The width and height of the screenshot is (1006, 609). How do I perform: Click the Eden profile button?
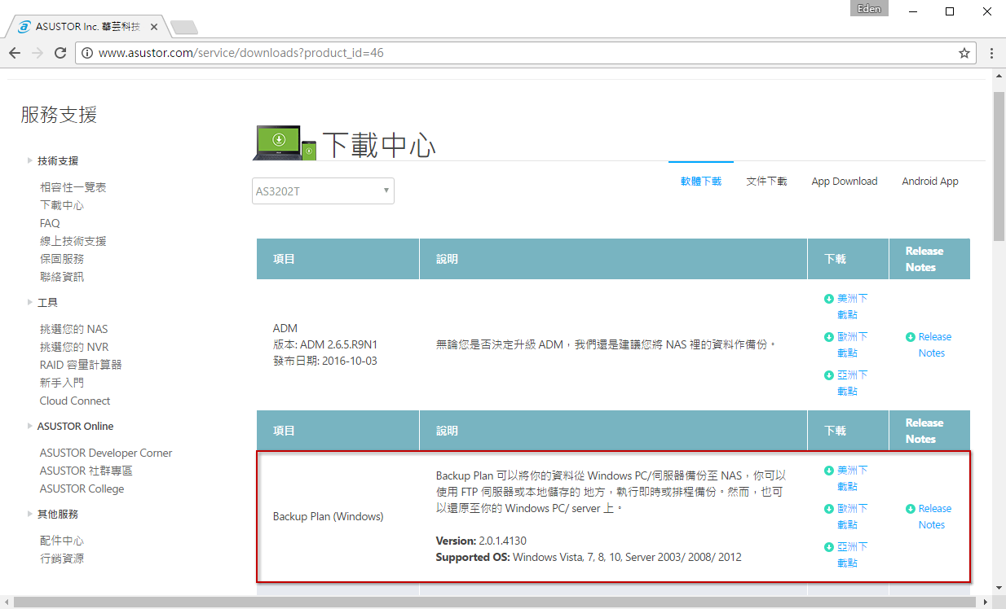click(869, 9)
